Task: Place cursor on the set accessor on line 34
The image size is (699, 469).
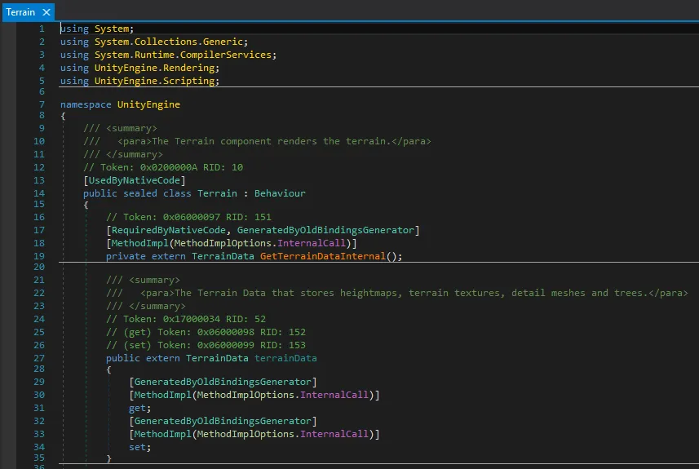Action: (x=137, y=447)
